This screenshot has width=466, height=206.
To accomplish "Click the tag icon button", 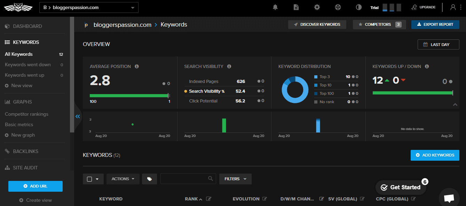I will (150, 179).
